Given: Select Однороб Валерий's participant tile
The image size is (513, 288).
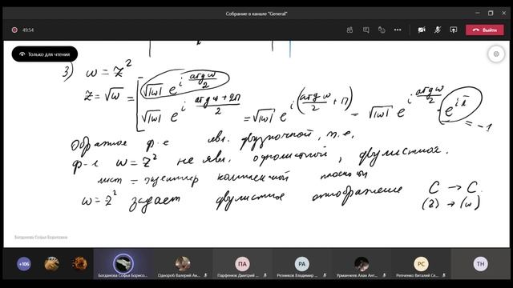Looking at the screenshot, I should 183,264.
